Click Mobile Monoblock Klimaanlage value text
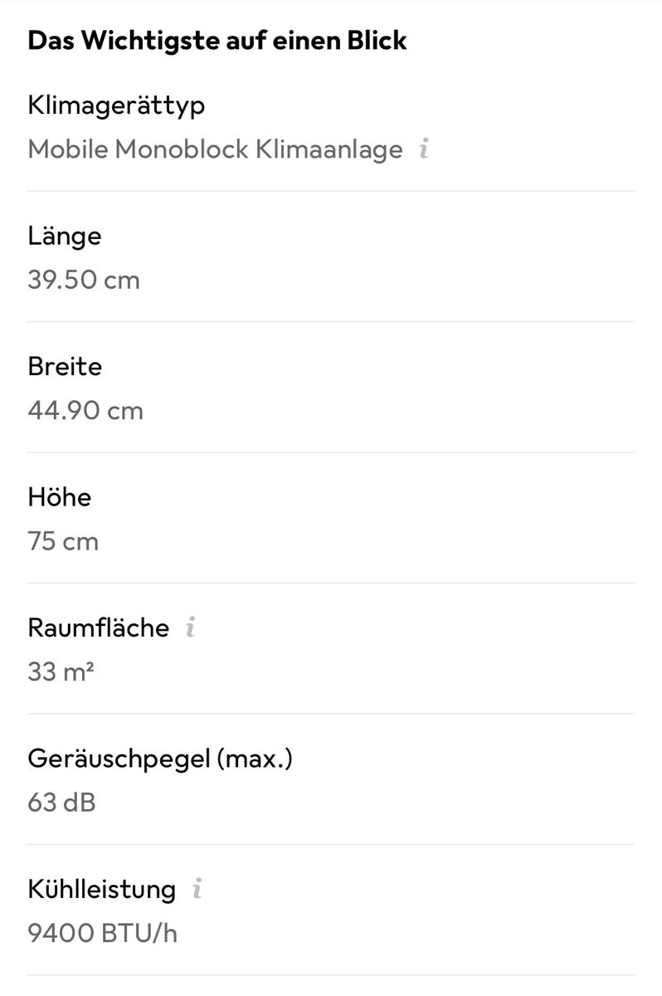Viewport: 662px width, 996px height. [x=215, y=149]
